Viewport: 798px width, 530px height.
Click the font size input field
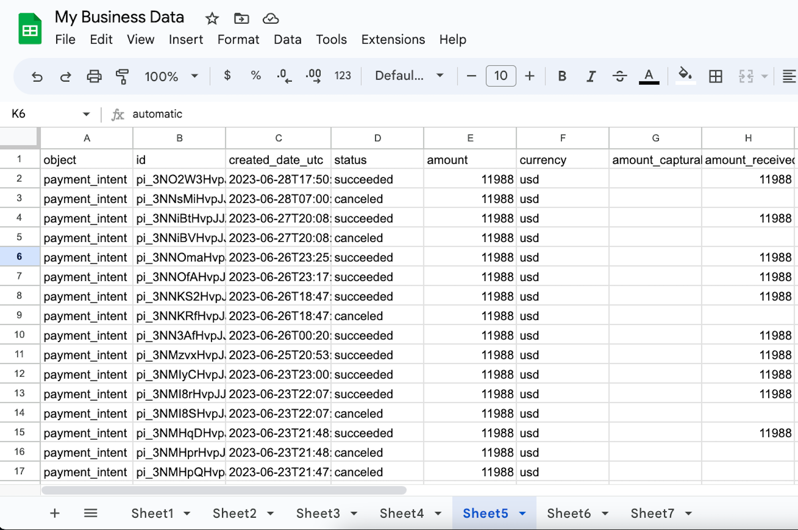pyautogui.click(x=501, y=76)
